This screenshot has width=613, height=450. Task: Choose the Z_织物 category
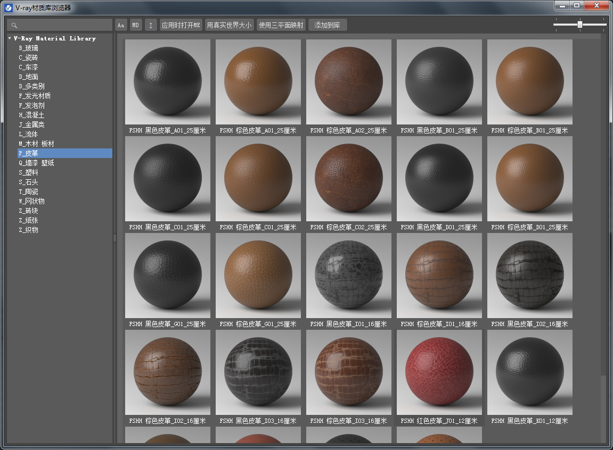[x=29, y=230]
